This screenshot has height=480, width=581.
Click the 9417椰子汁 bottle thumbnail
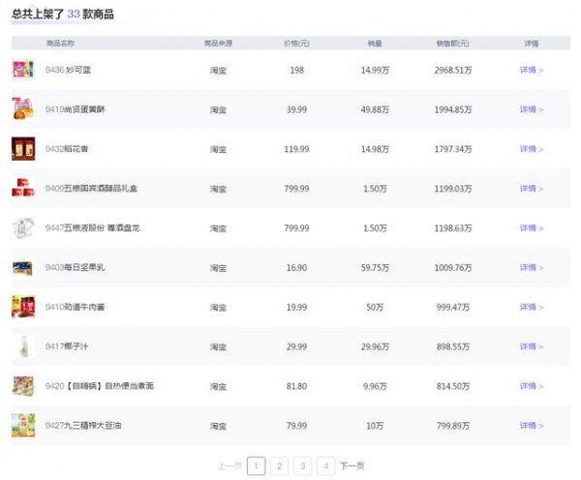(24, 346)
